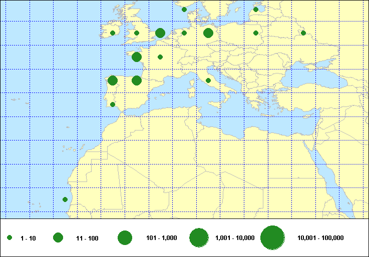Select the large green marker over Germany
Image resolution: width=369 pixels, height=257 pixels.
pyautogui.click(x=208, y=33)
